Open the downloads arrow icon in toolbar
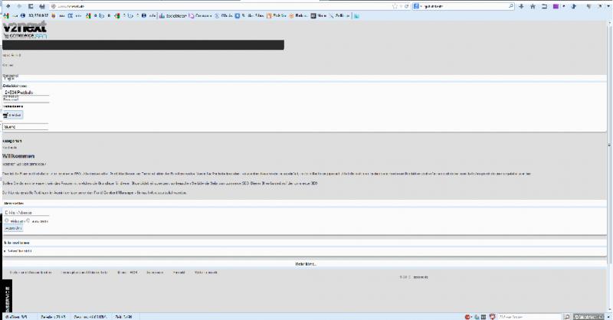The height and width of the screenshot is (320, 613). tap(521, 6)
